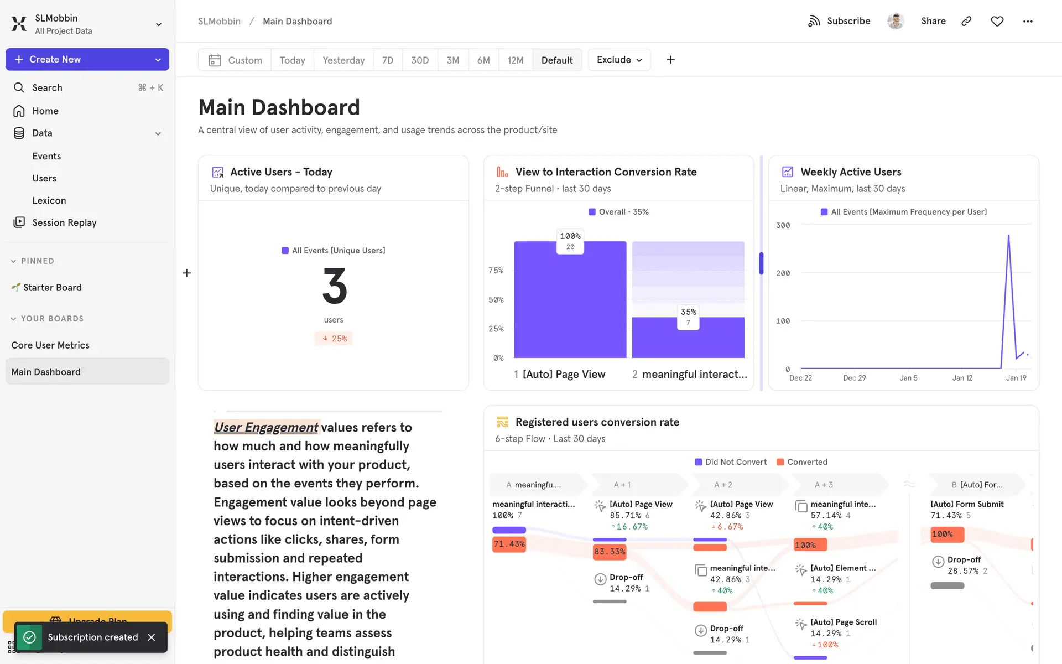Open the Core User Metrics board

50,345
